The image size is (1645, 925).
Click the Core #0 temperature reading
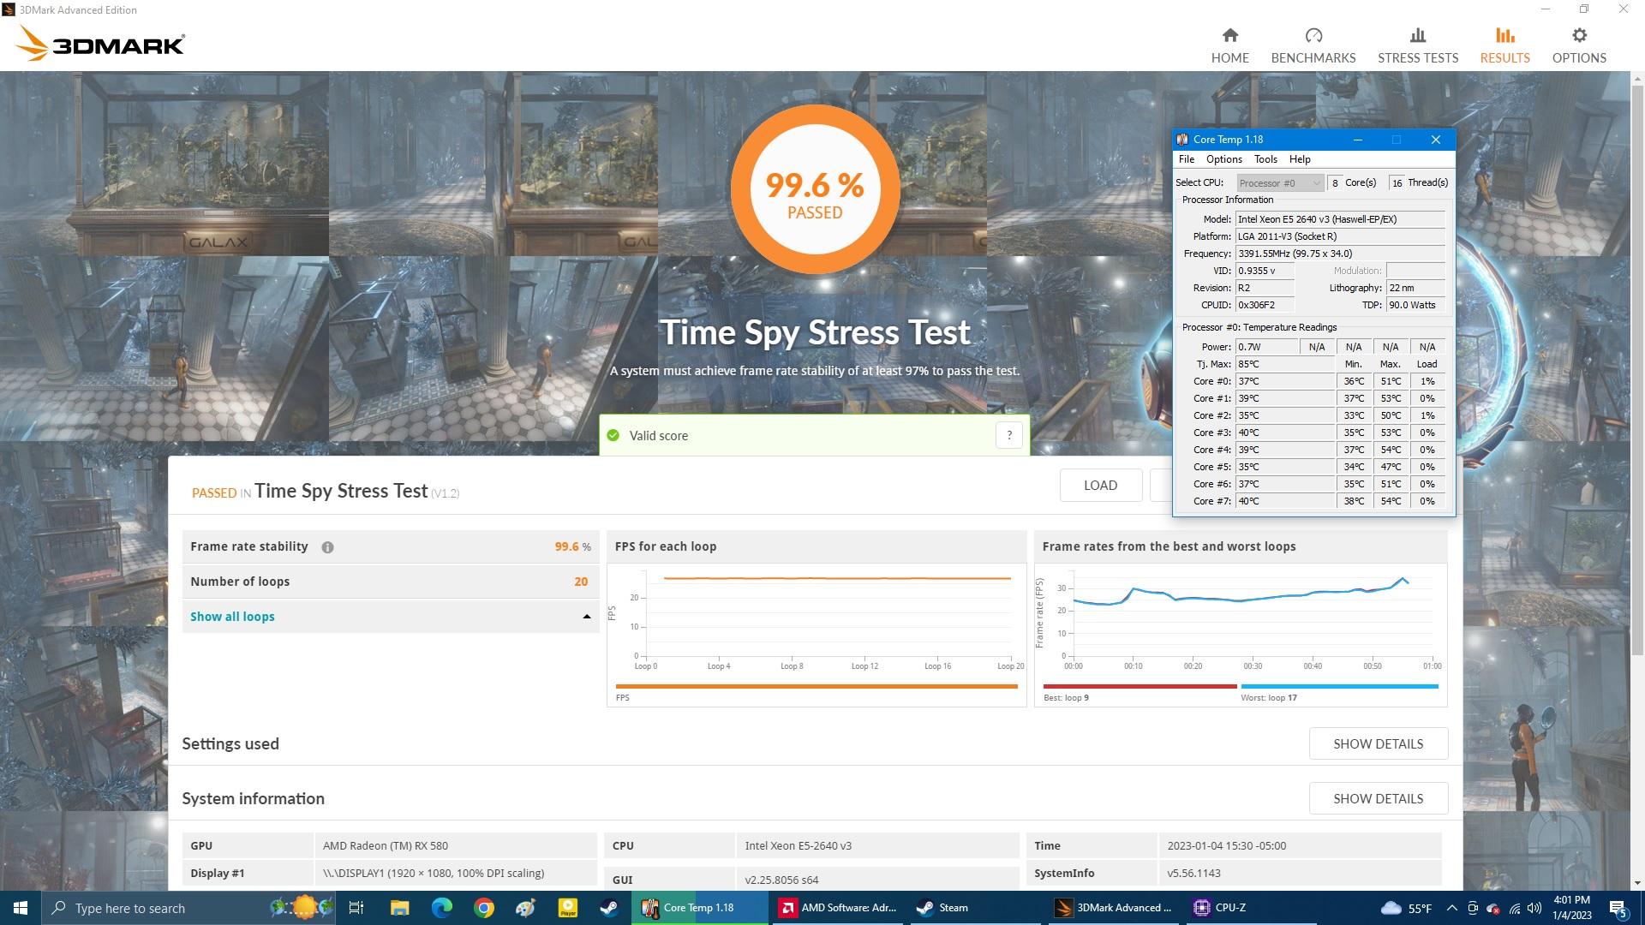tap(1284, 381)
